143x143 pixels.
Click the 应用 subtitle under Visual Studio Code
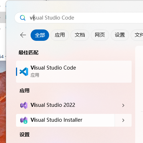pyautogui.click(x=35, y=75)
